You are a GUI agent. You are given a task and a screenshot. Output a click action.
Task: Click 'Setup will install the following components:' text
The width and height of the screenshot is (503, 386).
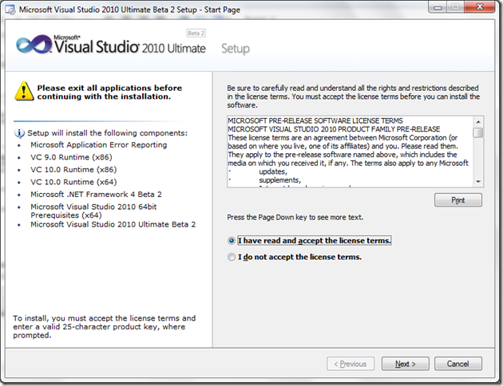click(x=108, y=133)
